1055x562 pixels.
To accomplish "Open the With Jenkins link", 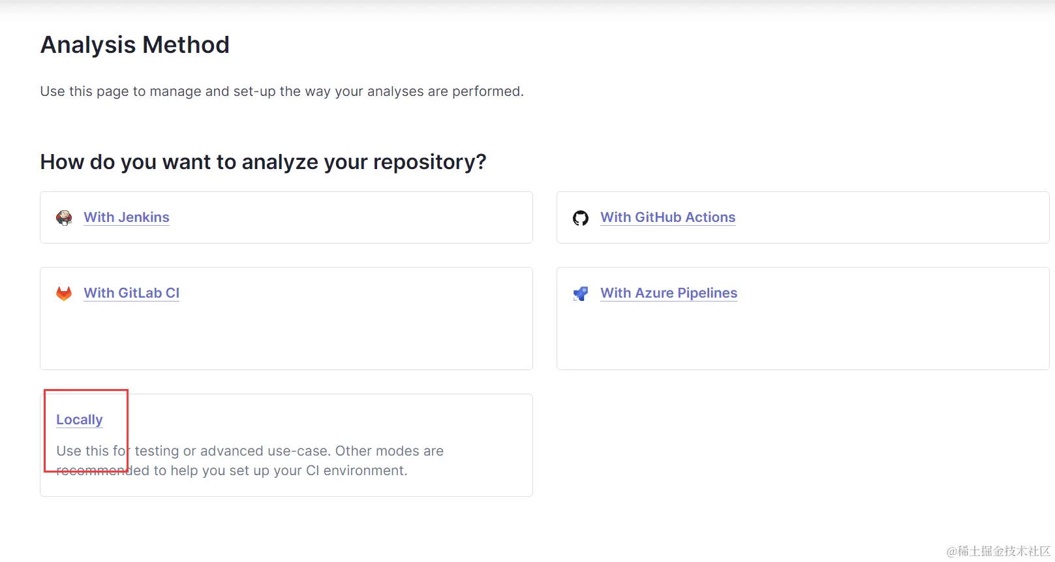I will pos(127,217).
